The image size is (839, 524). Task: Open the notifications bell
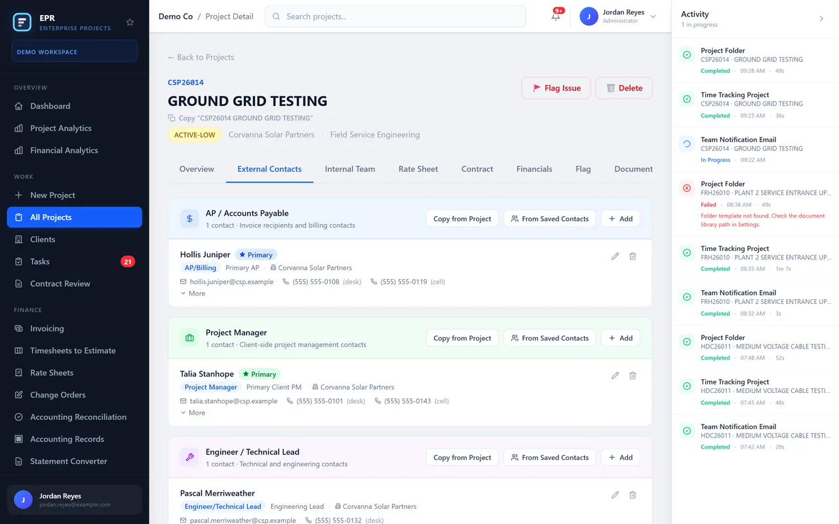(x=556, y=17)
